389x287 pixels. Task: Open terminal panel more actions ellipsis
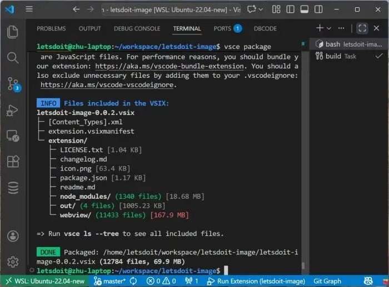click(x=341, y=28)
